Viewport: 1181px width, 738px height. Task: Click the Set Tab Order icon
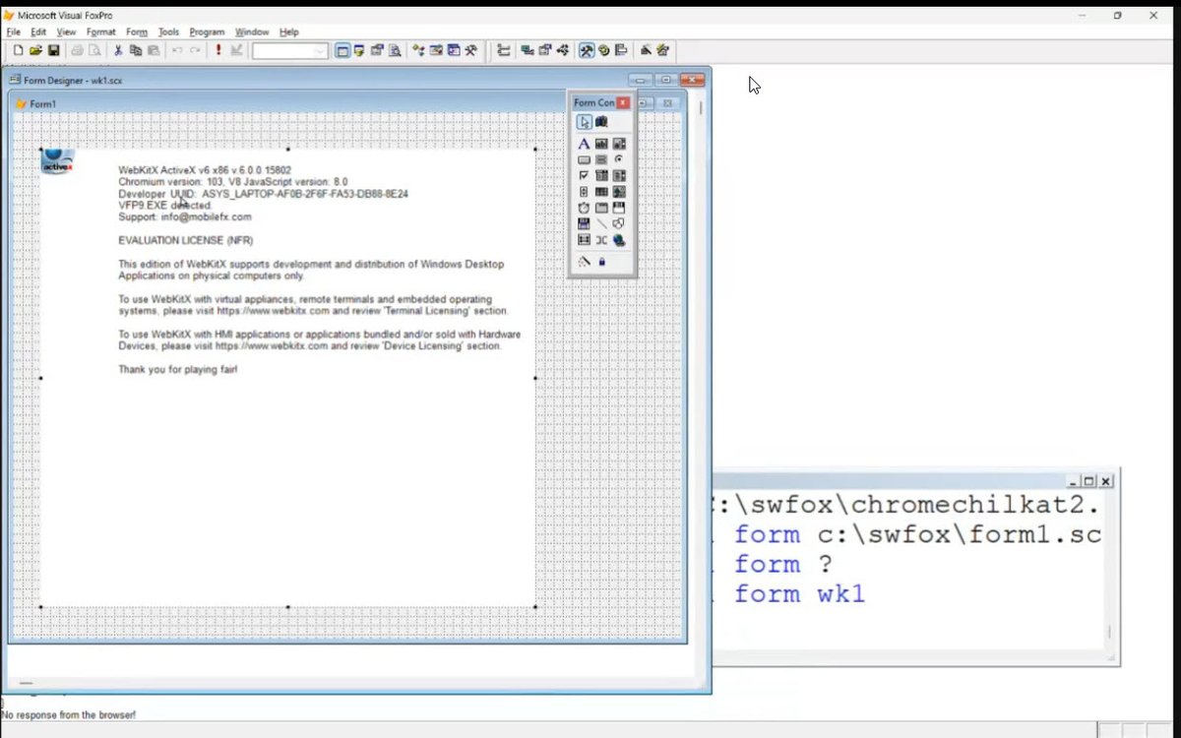pyautogui.click(x=504, y=50)
